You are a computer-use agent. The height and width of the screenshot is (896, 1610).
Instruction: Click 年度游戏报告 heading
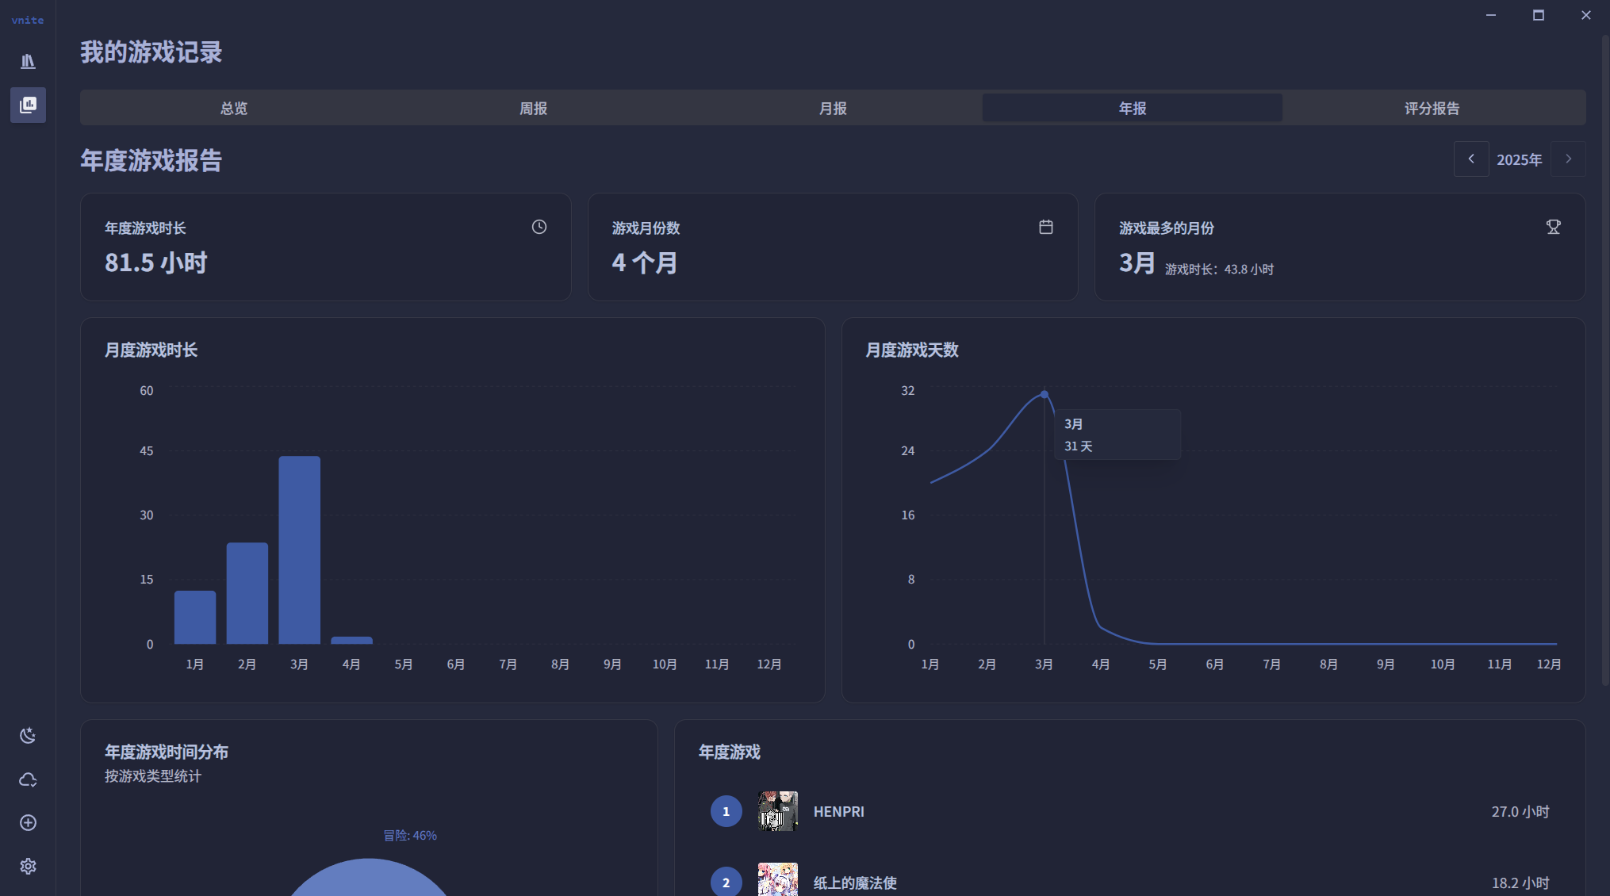[151, 161]
